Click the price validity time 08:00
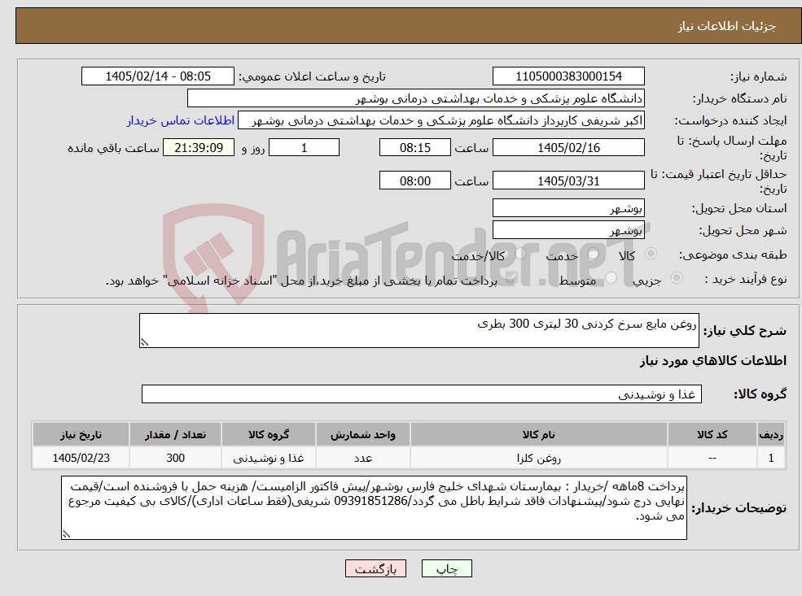The image size is (802, 596). (x=414, y=181)
